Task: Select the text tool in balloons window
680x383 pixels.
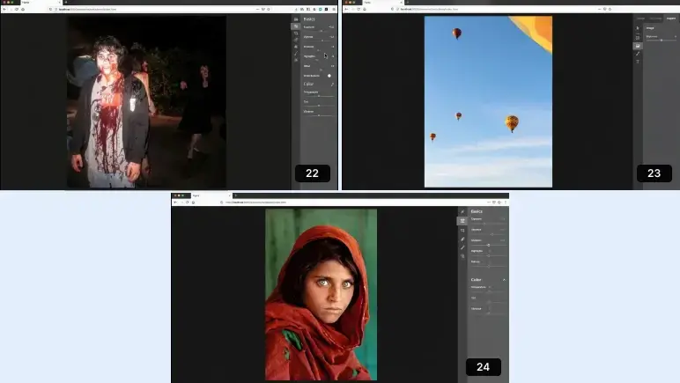Action: click(x=638, y=62)
